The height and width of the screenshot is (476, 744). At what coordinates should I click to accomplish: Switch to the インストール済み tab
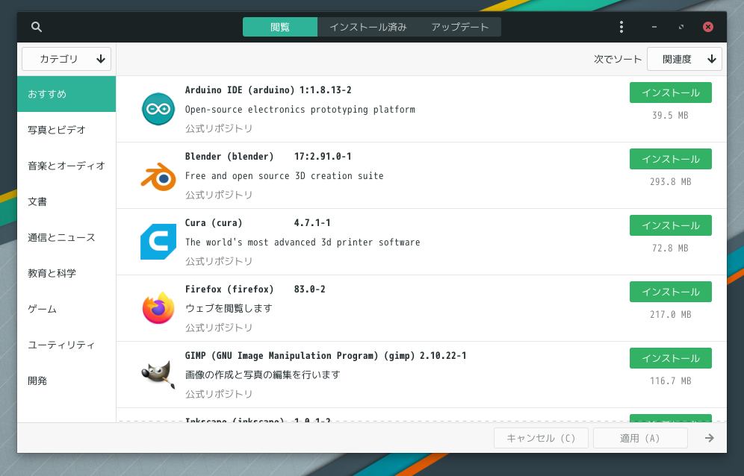[x=368, y=27]
